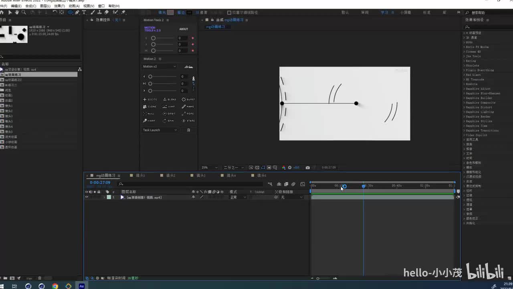Switch to the 镜头2 timeline tab
513x289 pixels.
pos(171,175)
